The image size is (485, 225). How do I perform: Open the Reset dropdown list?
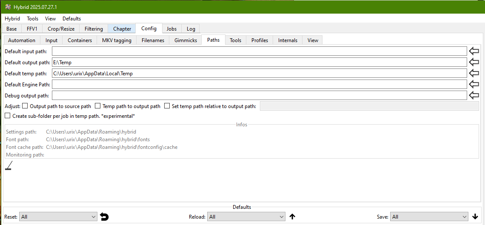pos(58,217)
